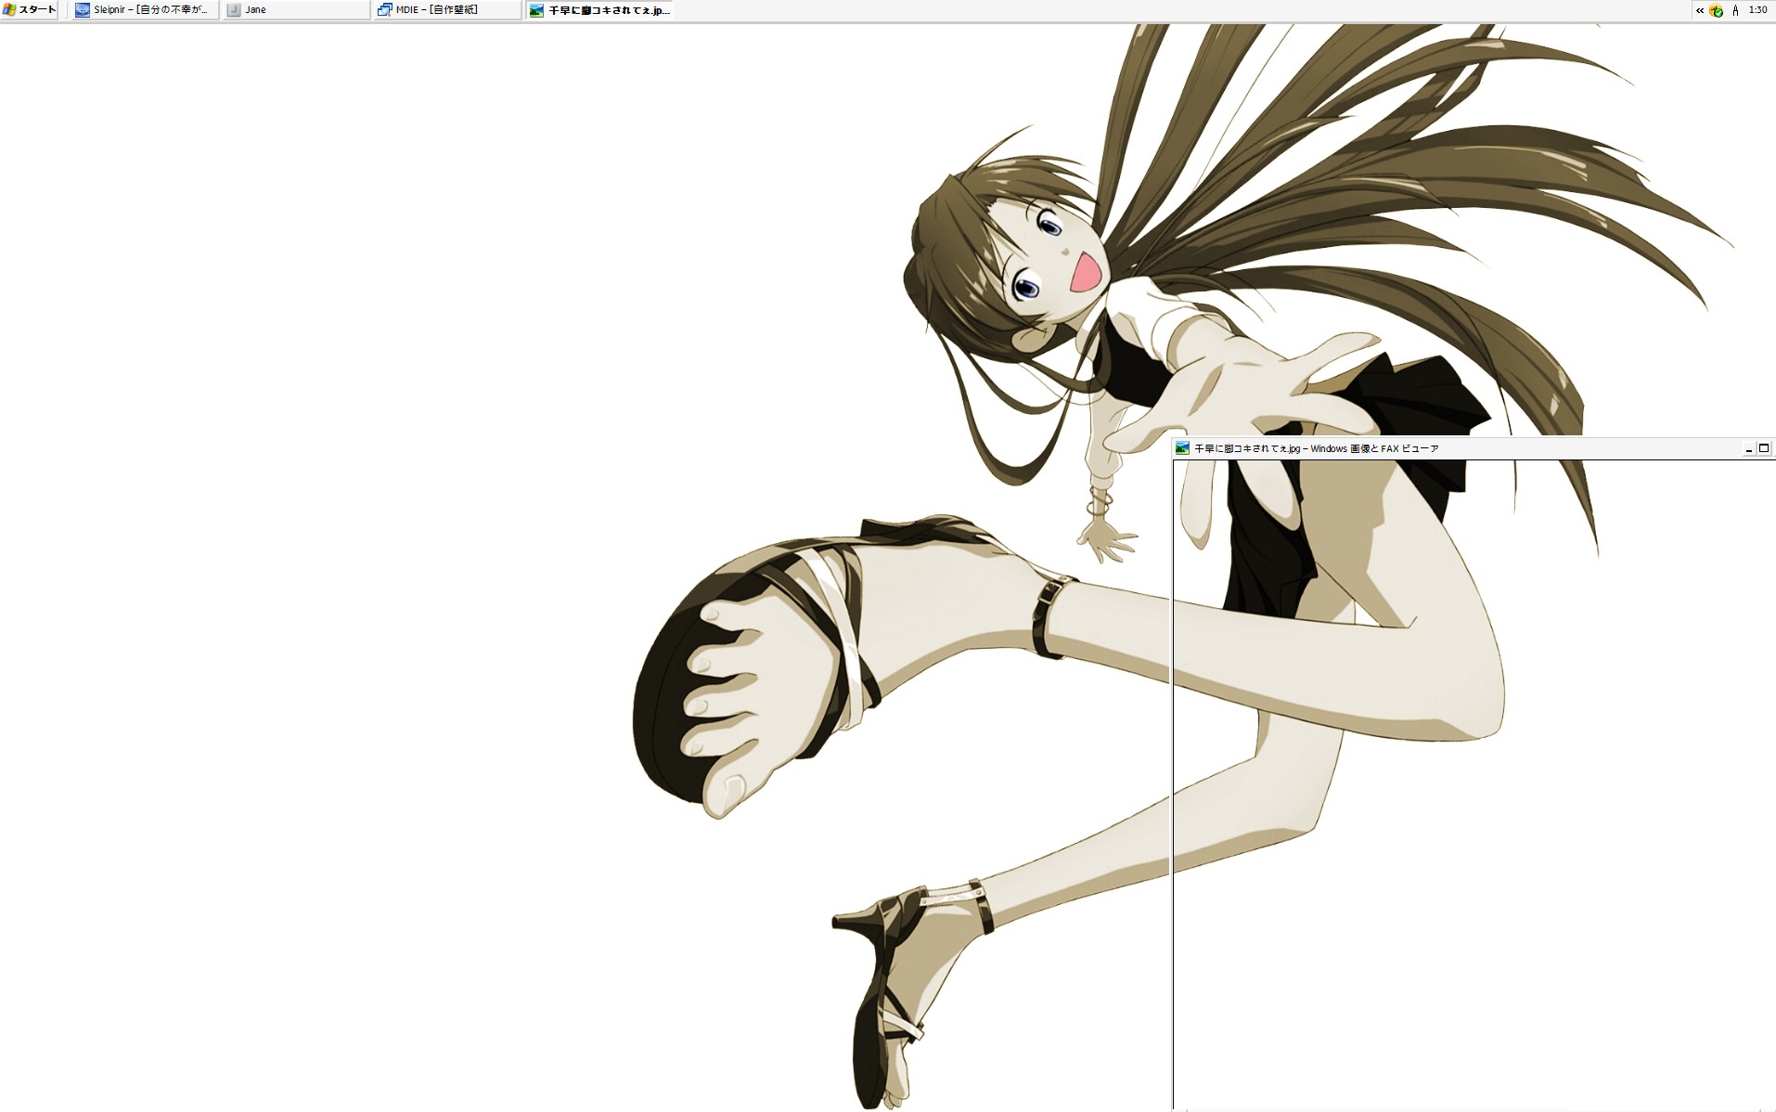
Task: Minimize the Windows 画像と FAX ビューア window
Action: pos(1749,448)
